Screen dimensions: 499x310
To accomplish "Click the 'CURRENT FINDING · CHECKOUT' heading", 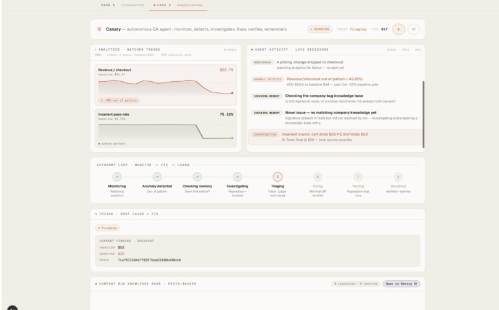I will pyautogui.click(x=126, y=241).
